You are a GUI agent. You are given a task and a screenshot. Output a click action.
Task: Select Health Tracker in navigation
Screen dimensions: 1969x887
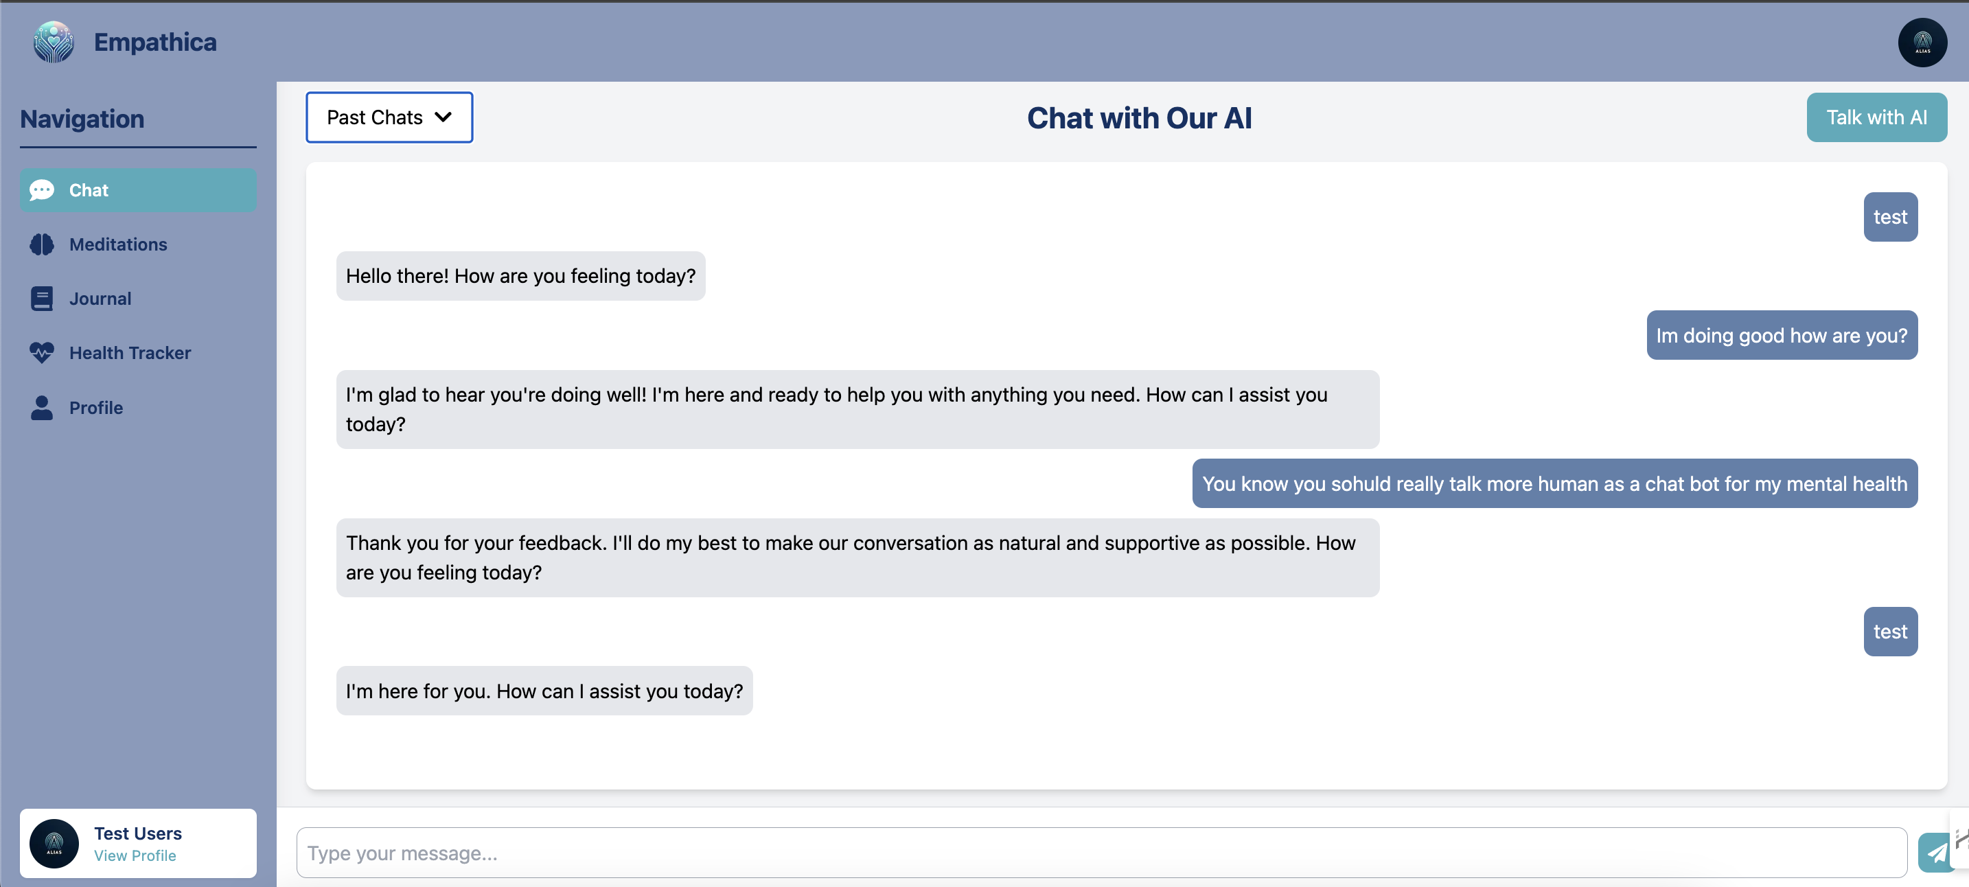[130, 352]
